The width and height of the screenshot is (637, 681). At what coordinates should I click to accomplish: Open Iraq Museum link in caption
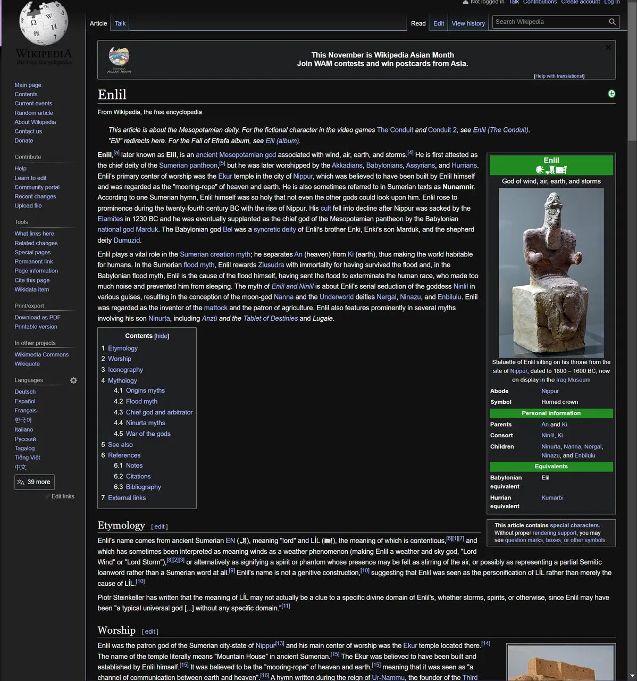click(x=573, y=380)
